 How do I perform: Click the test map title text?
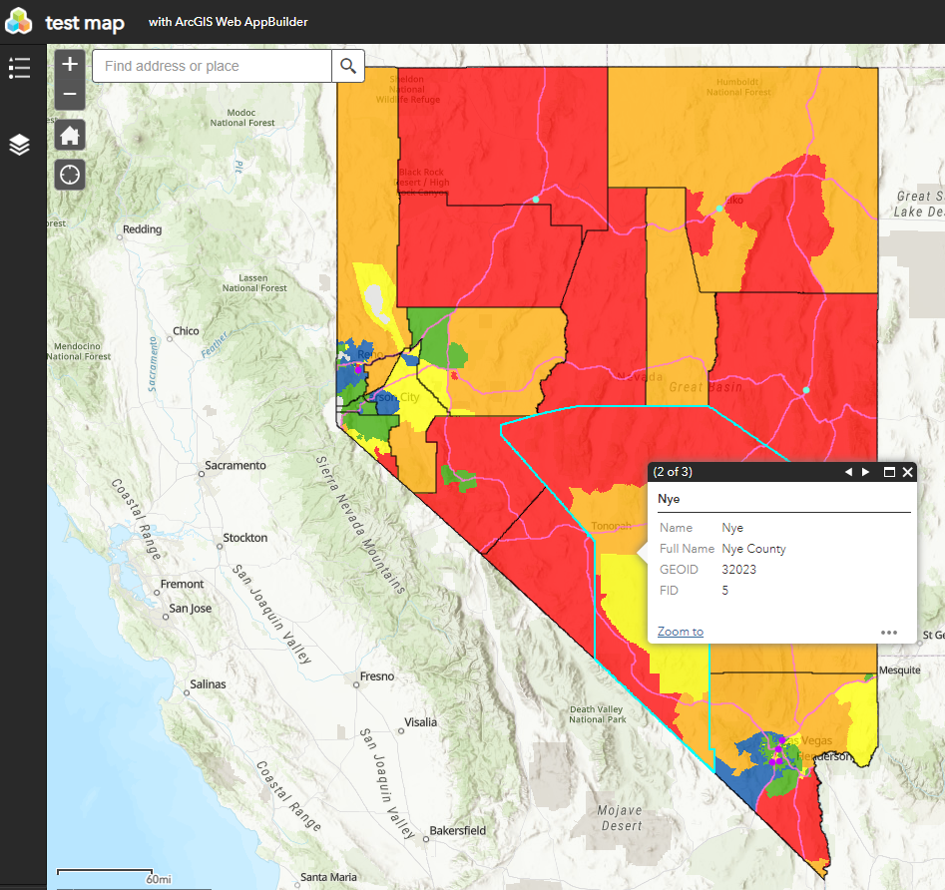point(85,20)
